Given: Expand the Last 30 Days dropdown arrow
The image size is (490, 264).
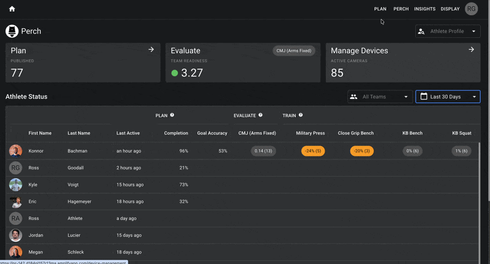Looking at the screenshot, I should pos(474,97).
